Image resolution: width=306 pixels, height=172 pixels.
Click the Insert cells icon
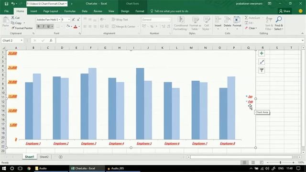pyautogui.click(x=218, y=20)
